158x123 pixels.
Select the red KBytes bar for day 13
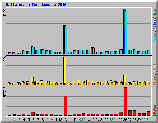coord(65,106)
